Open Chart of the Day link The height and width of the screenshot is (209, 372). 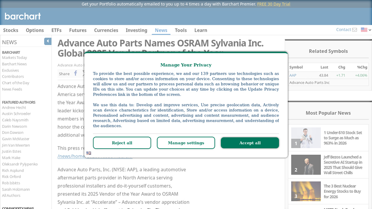tap(16, 83)
